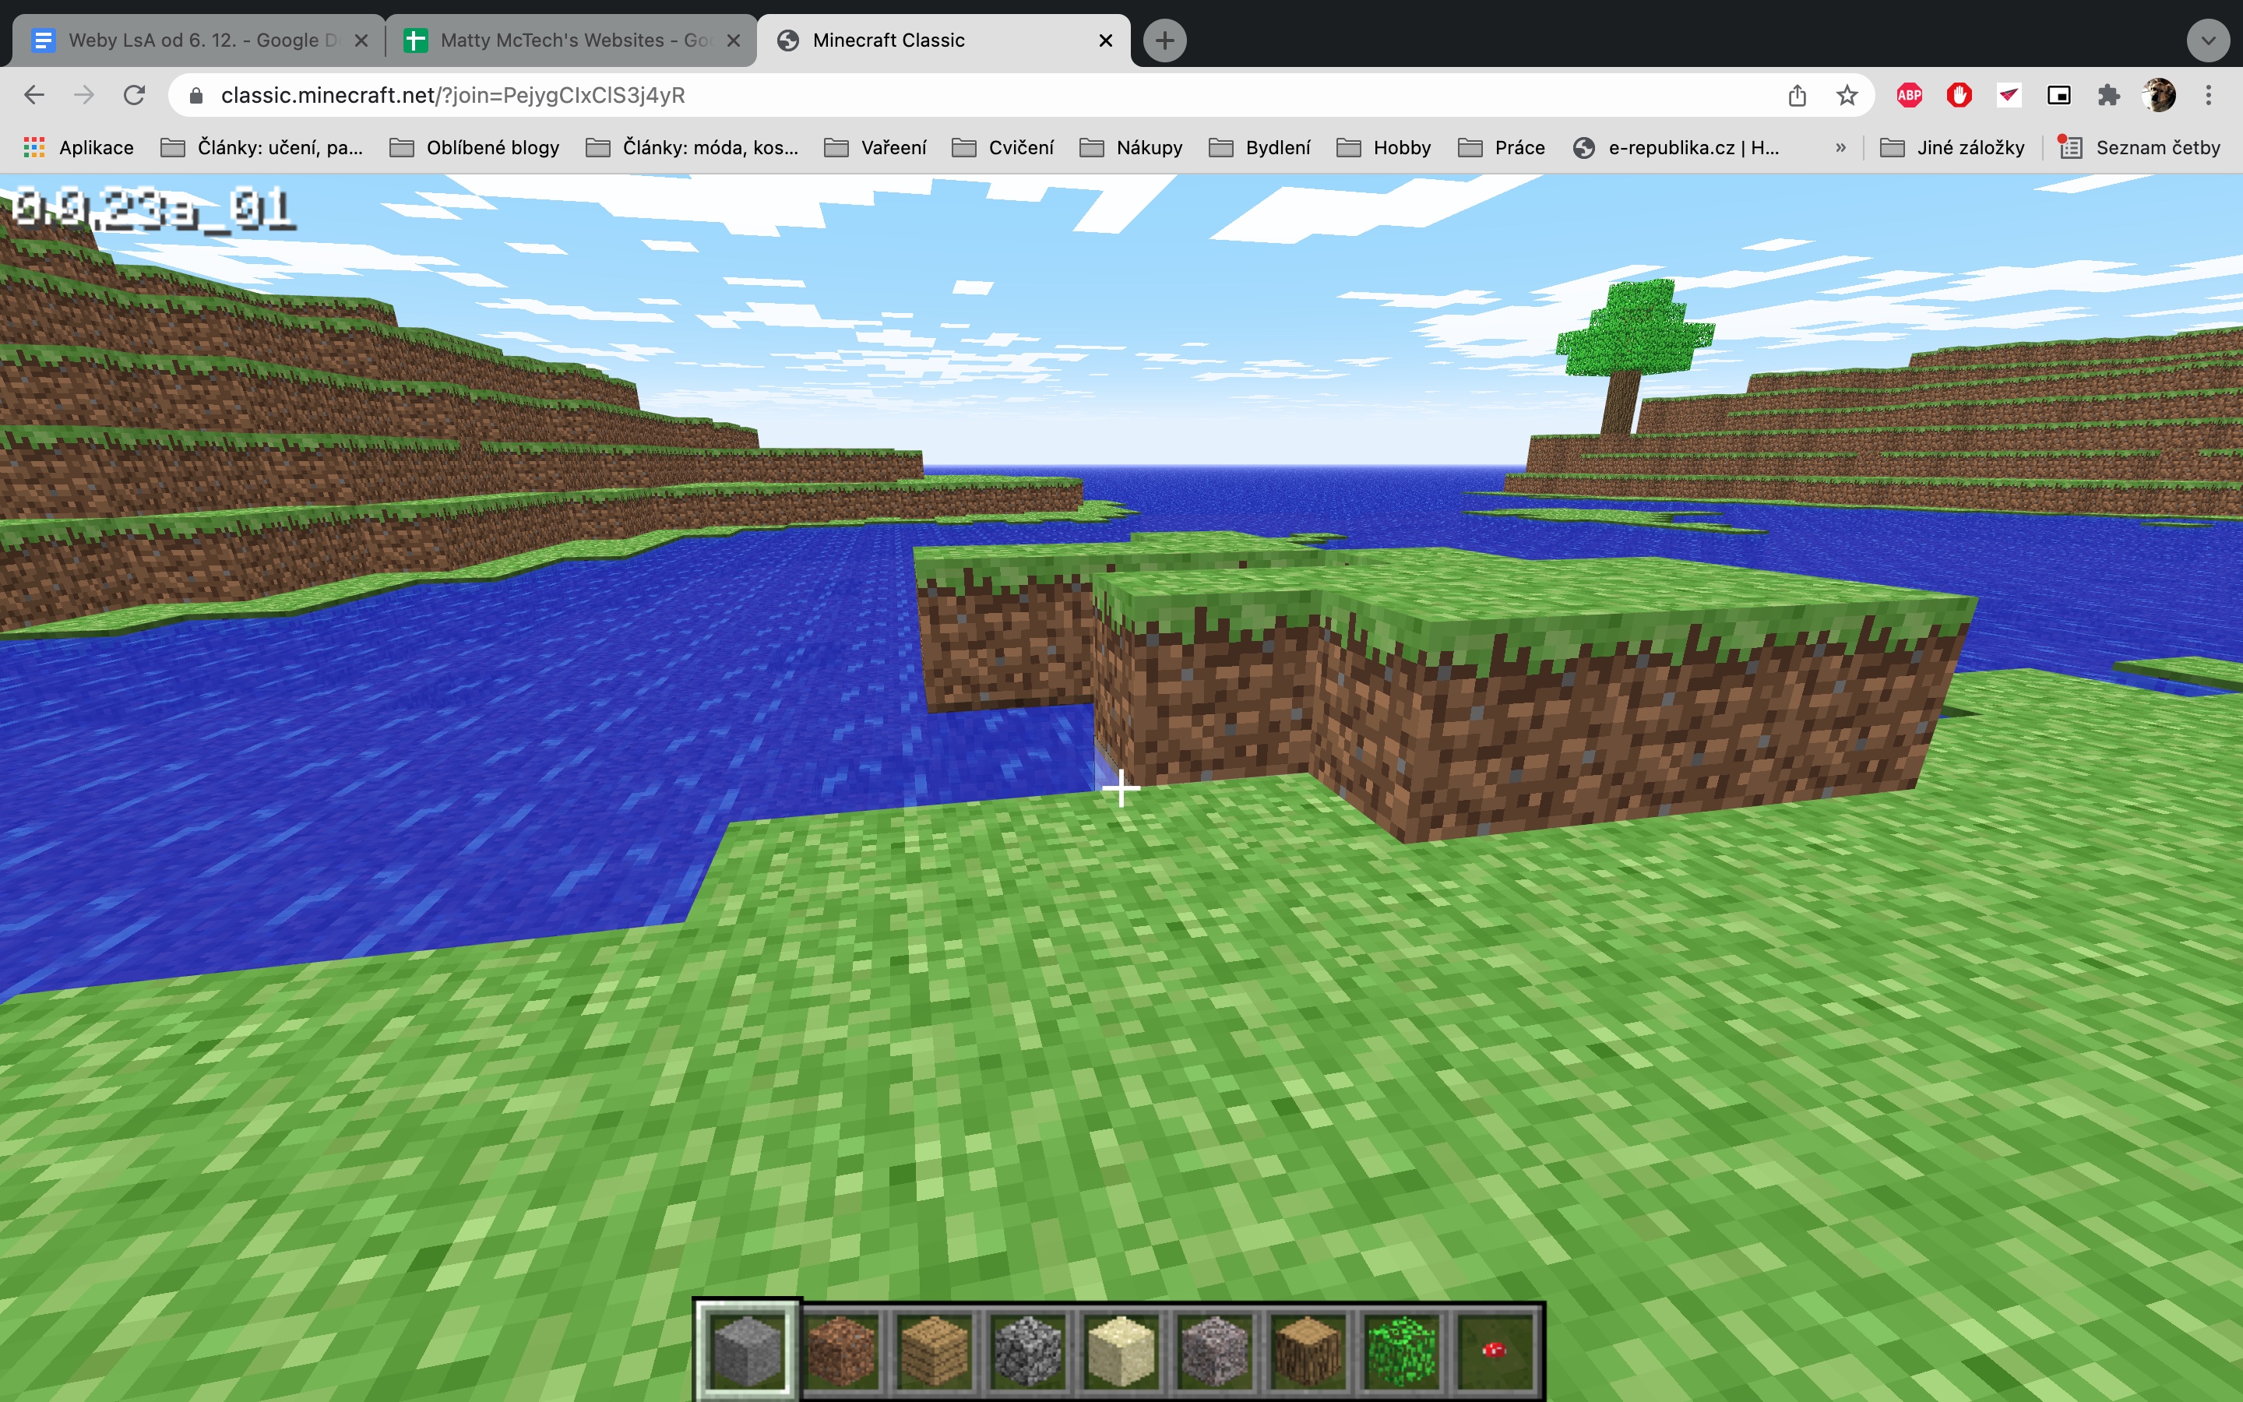Open the e-republika.cz bookmark link
Image resolution: width=2243 pixels, height=1402 pixels.
[x=1678, y=147]
